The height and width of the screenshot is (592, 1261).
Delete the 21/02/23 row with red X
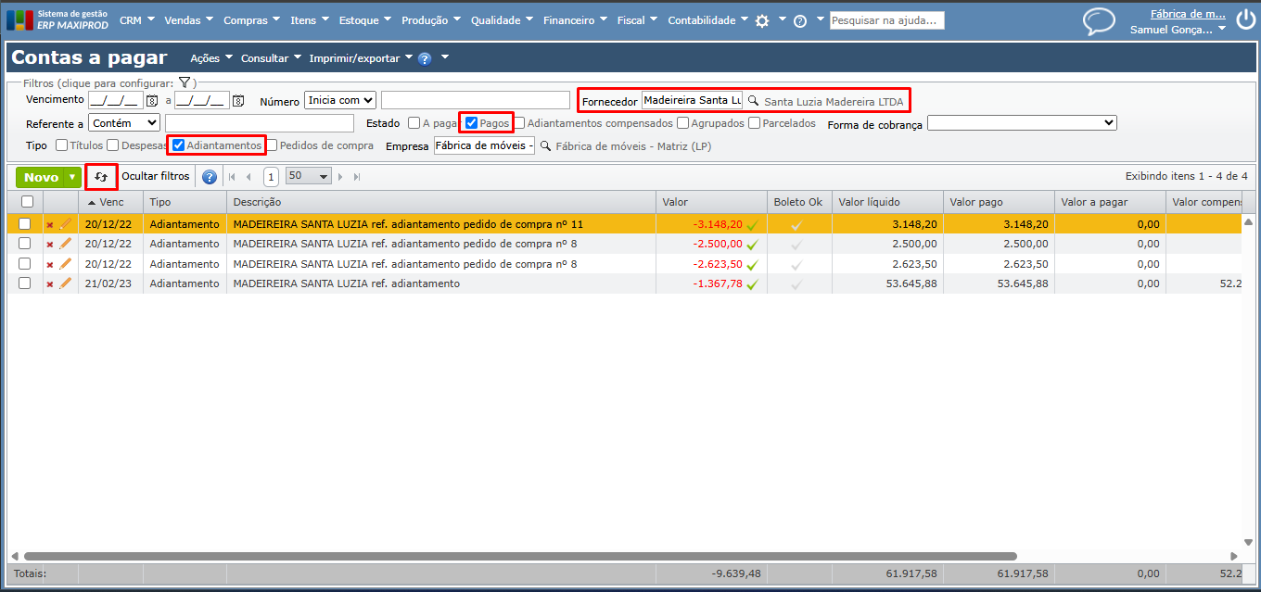[50, 284]
